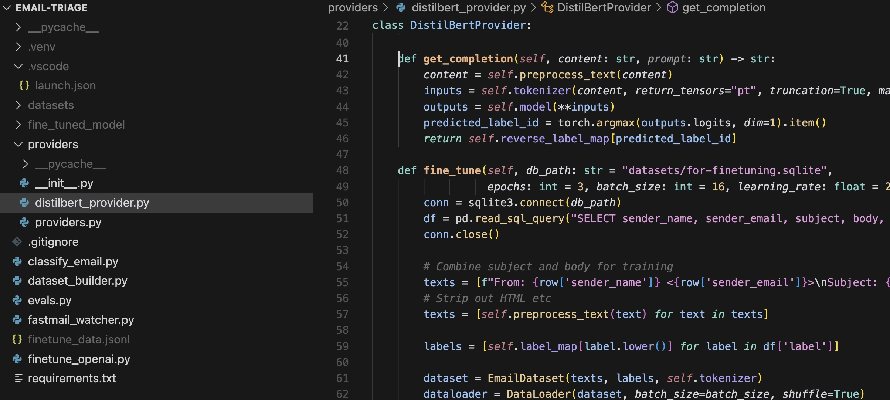890x400 pixels.
Task: Click the braces icon next to launch.json
Action: click(x=24, y=85)
